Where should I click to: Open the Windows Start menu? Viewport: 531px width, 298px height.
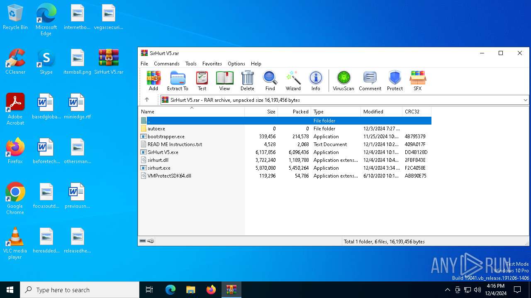click(x=10, y=290)
